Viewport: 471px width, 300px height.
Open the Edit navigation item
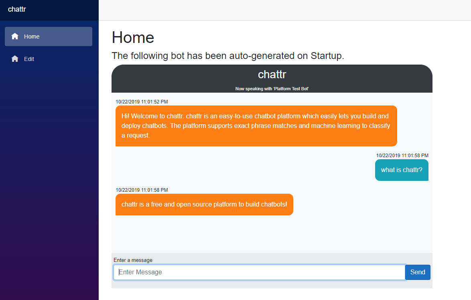(x=49, y=59)
